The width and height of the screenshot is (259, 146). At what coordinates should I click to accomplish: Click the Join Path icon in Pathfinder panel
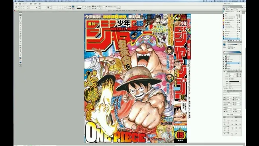(x=225, y=120)
